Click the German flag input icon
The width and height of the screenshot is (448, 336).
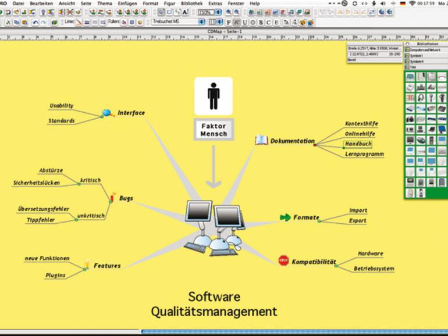403,3
